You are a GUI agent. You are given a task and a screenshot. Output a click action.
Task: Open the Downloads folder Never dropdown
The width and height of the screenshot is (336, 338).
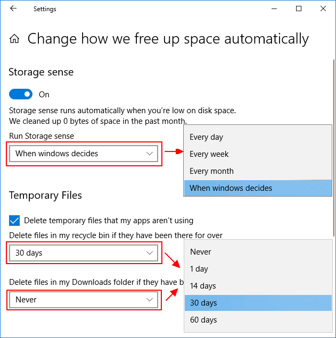point(84,300)
